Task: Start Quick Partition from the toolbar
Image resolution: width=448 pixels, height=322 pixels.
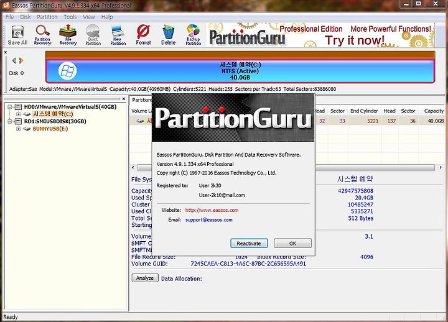Action: pos(93,35)
